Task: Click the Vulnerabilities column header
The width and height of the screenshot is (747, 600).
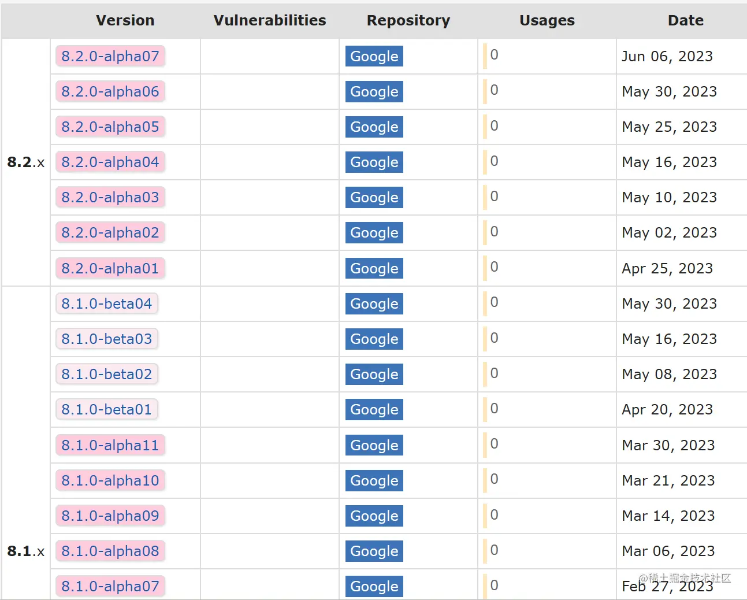Action: coord(270,20)
